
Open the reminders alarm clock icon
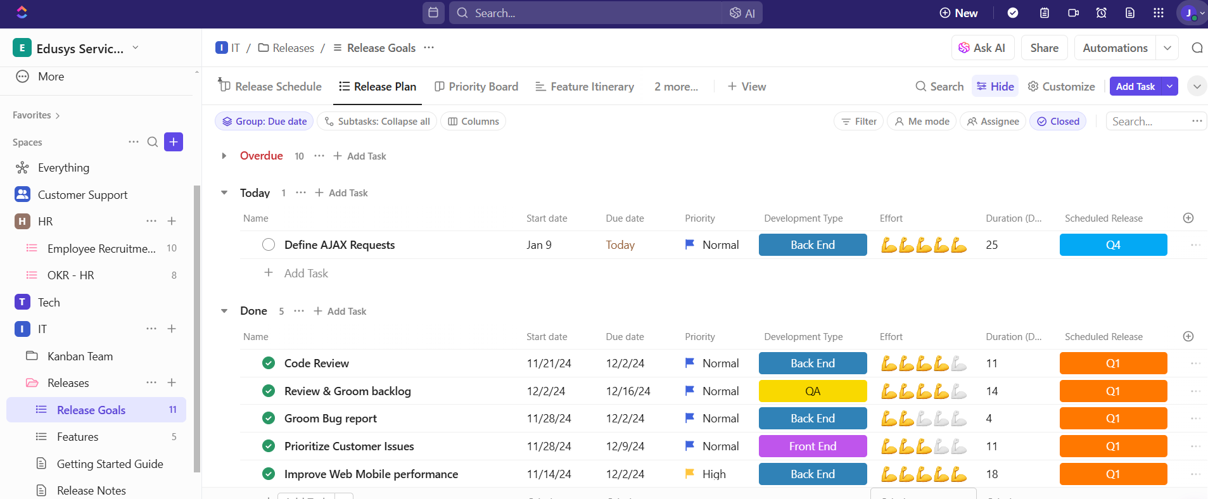[x=1102, y=13]
